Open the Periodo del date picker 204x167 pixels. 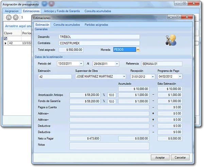(x=81, y=64)
